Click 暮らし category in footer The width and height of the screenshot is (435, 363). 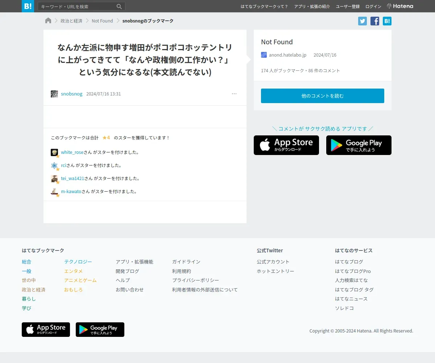click(29, 299)
